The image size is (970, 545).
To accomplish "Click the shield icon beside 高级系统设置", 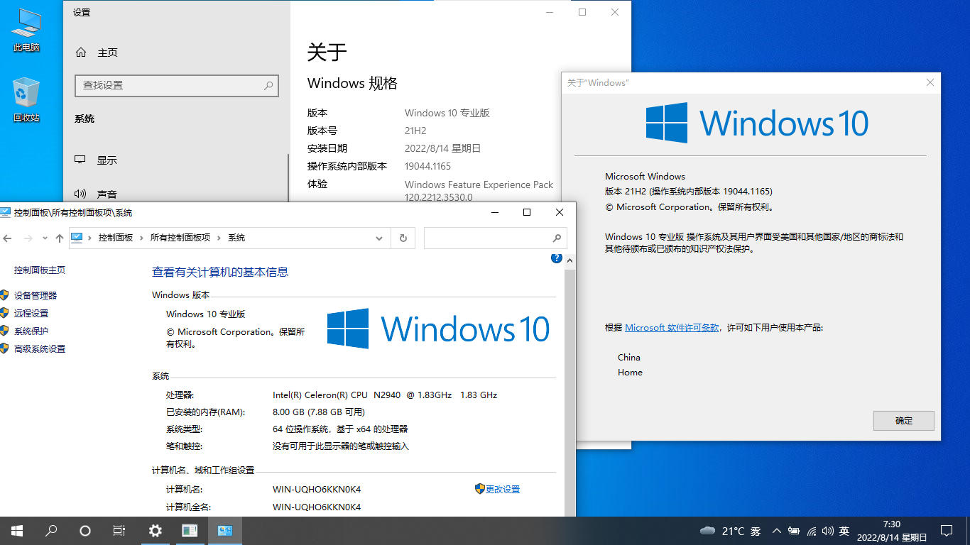I will click(5, 348).
